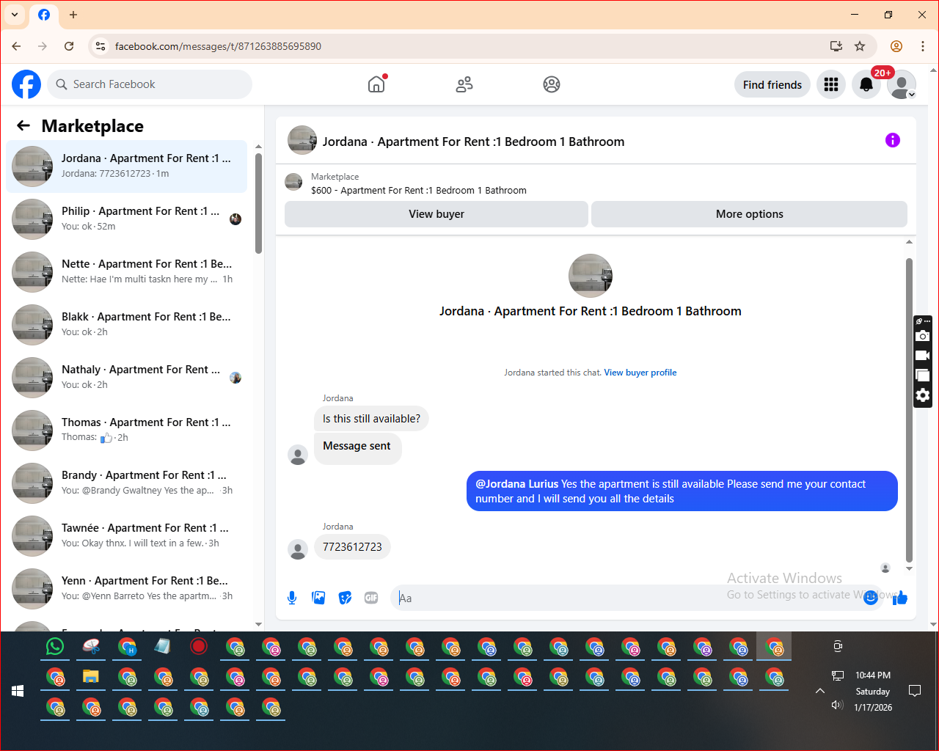The image size is (939, 751).
Task: Open the GIF picker icon
Action: [x=371, y=598]
